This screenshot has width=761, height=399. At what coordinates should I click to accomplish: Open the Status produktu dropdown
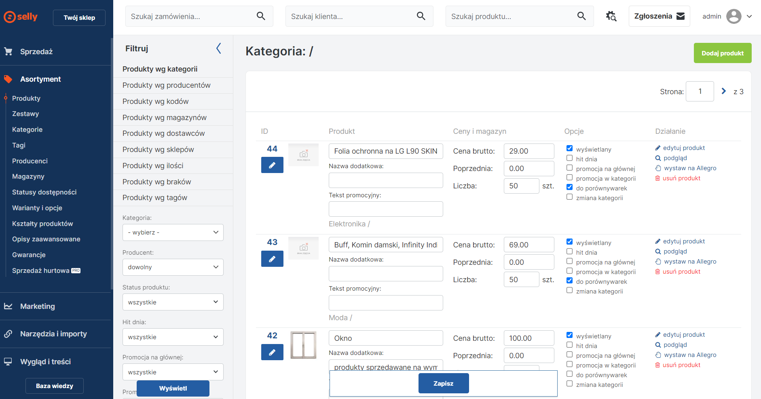[173, 302]
